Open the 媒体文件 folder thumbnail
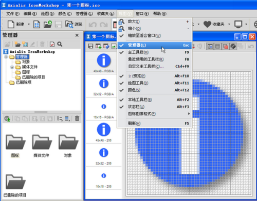This screenshot has height=201, width=257. coord(42,145)
